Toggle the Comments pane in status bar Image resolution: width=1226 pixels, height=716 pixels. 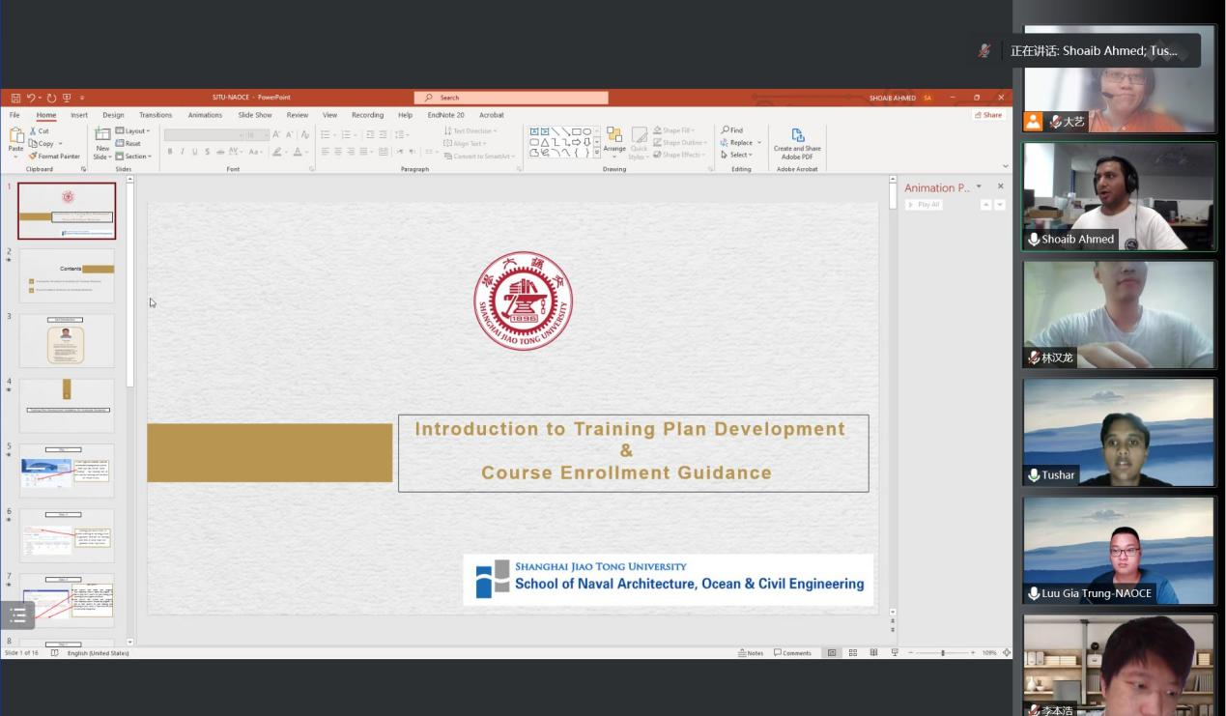[x=792, y=653]
